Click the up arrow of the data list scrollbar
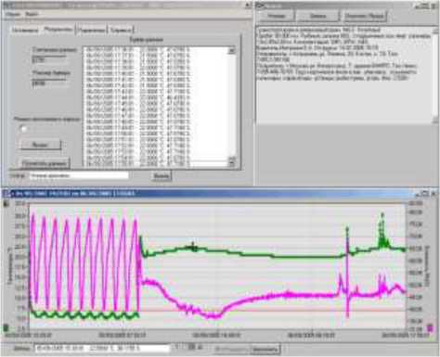 (231, 50)
